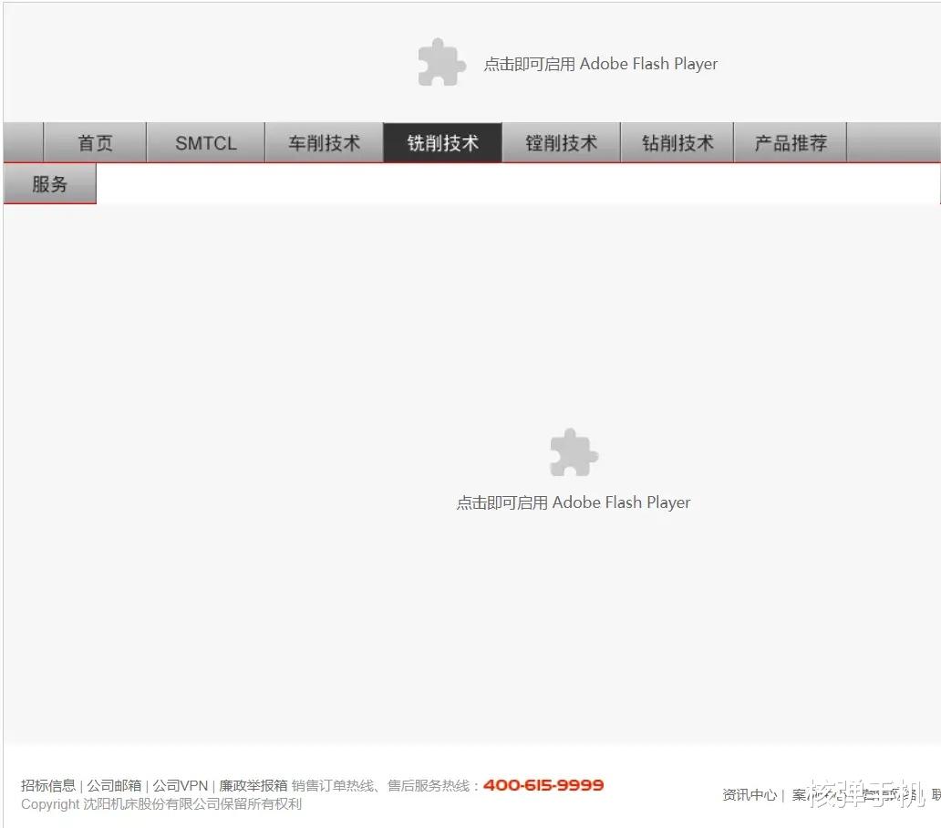Image resolution: width=941 pixels, height=828 pixels.
Task: Select the 产品推荐 tab
Action: pos(791,142)
